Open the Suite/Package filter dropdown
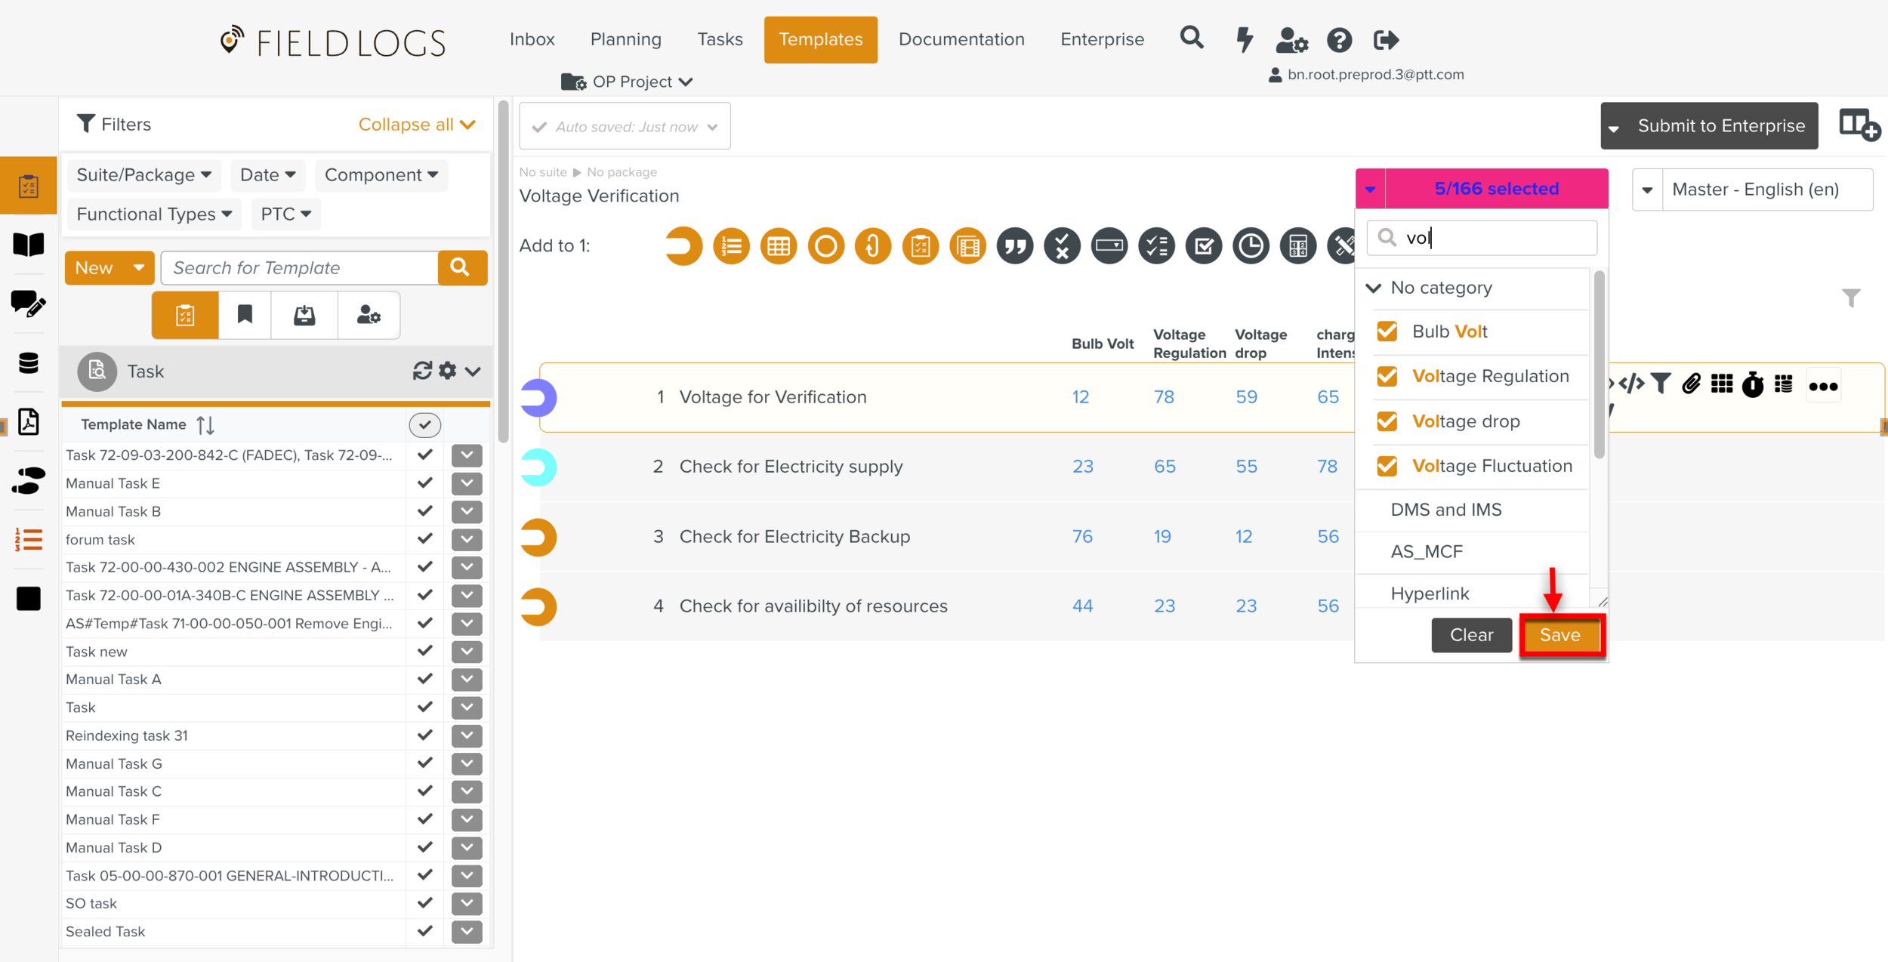Viewport: 1888px width, 962px height. pos(143,175)
